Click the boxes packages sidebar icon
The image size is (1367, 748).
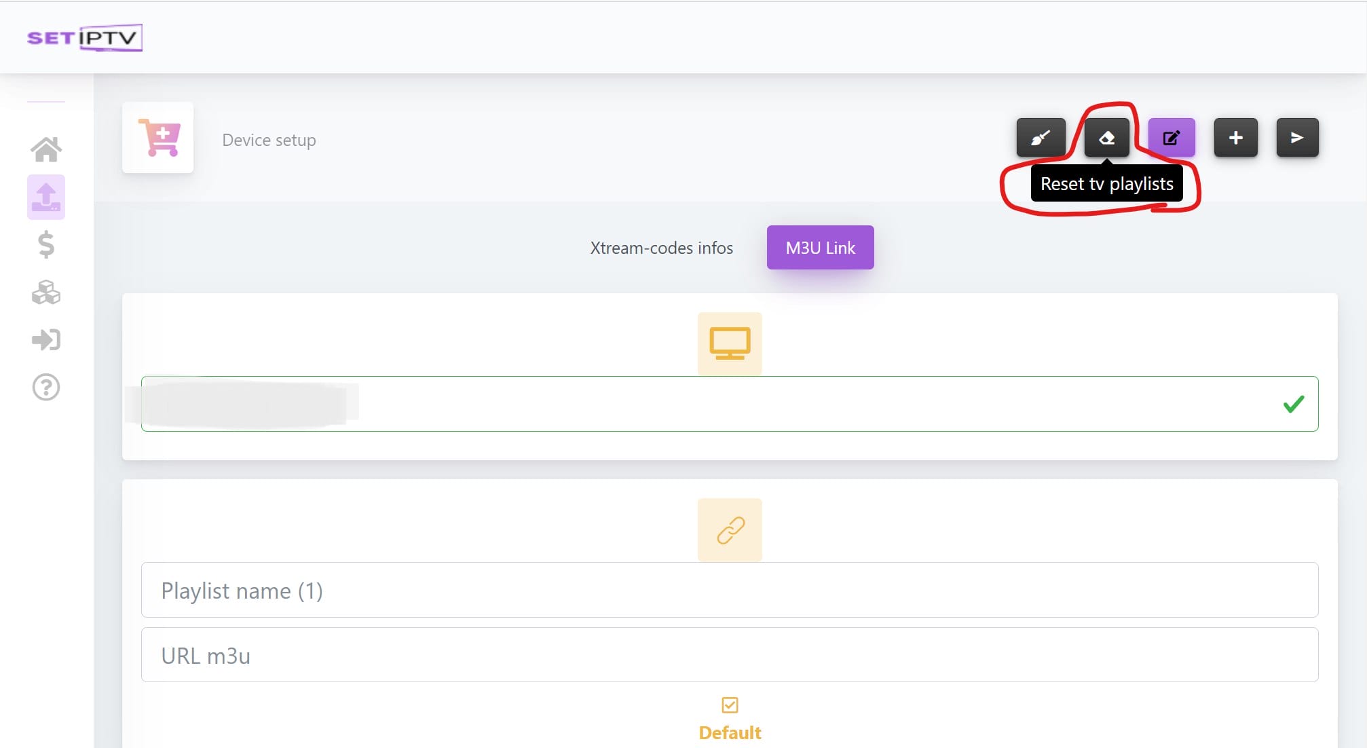pos(46,293)
